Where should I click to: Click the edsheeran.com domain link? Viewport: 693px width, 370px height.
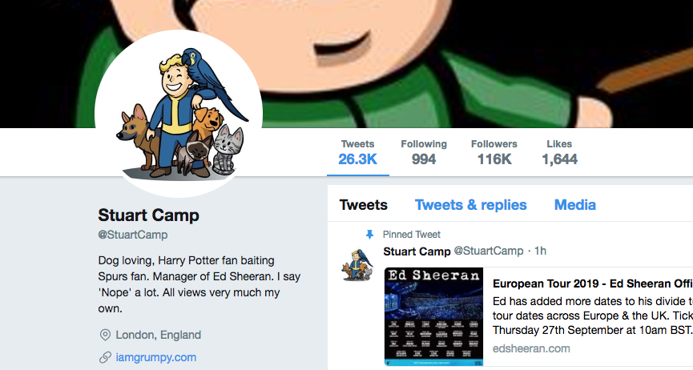click(x=531, y=348)
